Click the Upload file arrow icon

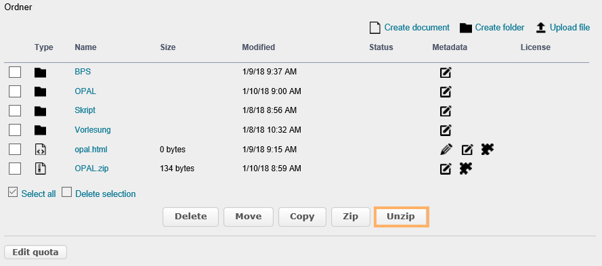tap(540, 28)
